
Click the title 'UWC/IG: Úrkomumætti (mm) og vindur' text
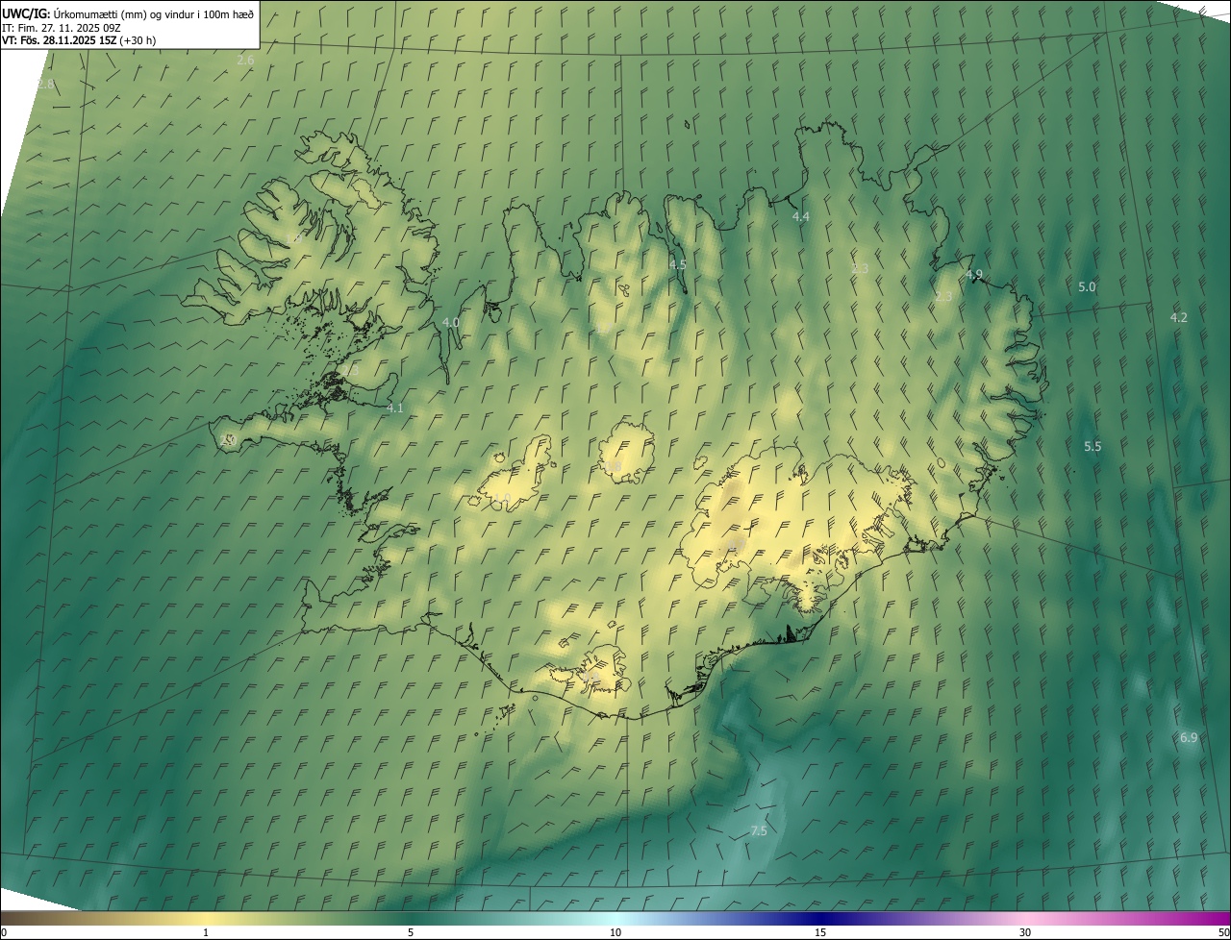[x=128, y=12]
